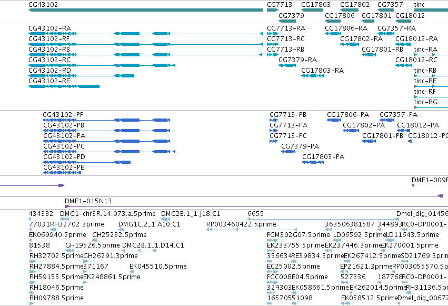Screen dimensions: 448x306
Task: Select protein CG7713-PC
Action: click(274, 142)
